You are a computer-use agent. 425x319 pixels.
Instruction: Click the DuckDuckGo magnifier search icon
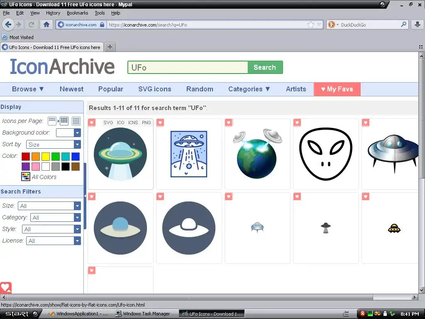click(403, 25)
